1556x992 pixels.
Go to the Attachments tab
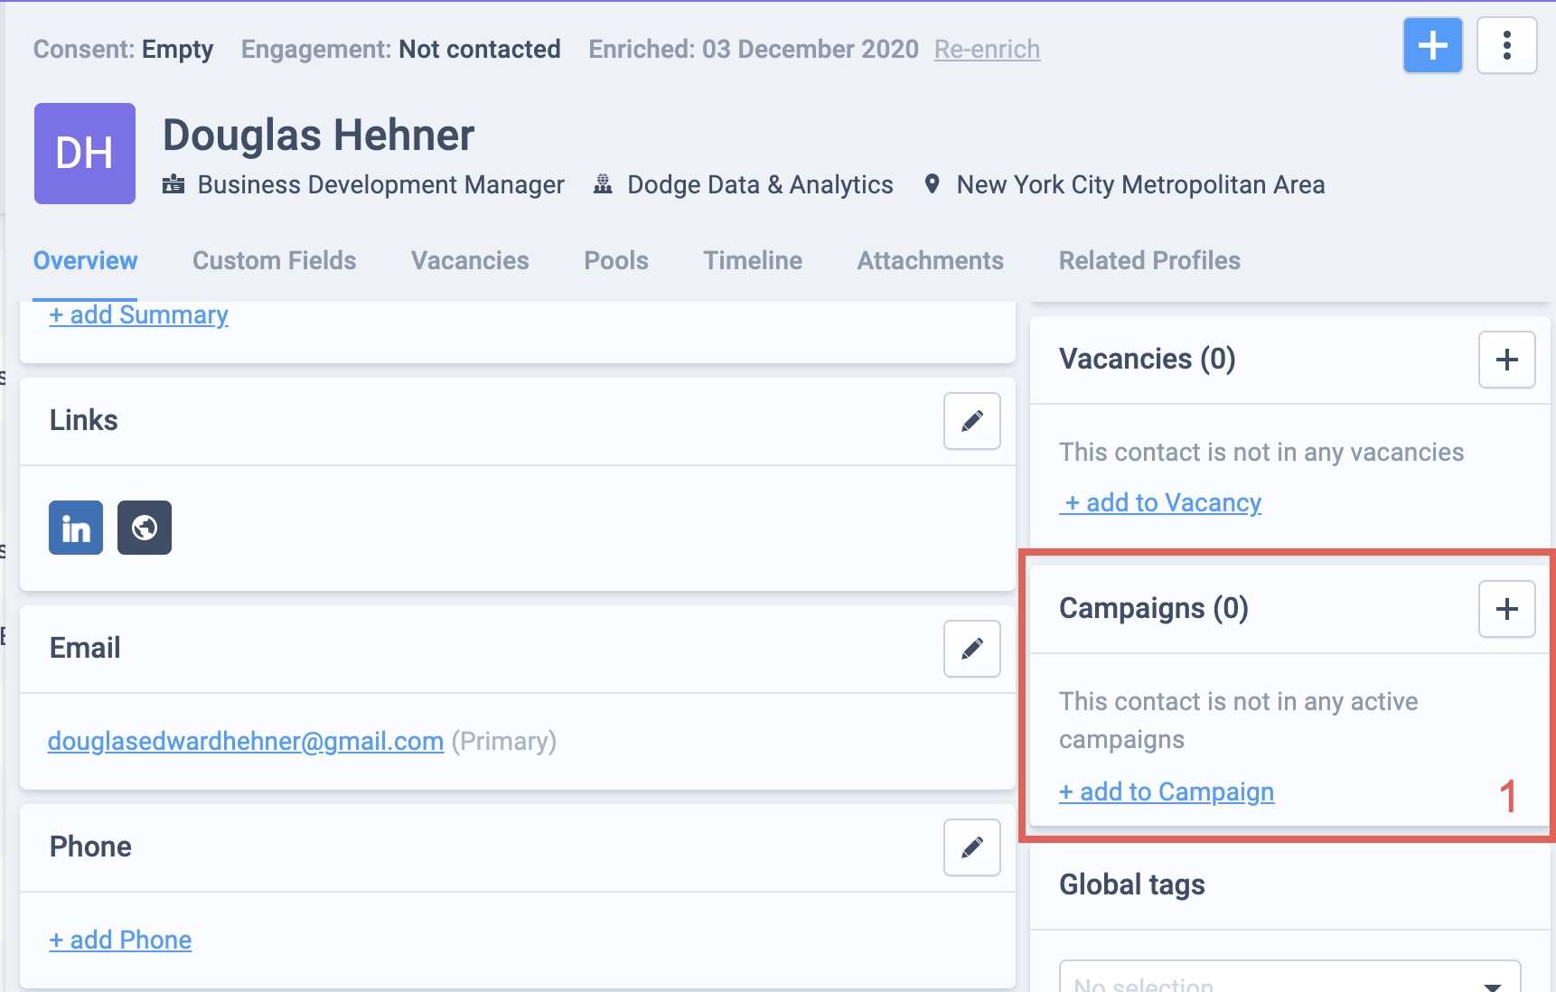click(x=930, y=261)
